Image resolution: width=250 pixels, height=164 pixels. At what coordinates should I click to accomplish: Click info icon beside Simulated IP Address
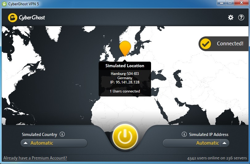184,134
